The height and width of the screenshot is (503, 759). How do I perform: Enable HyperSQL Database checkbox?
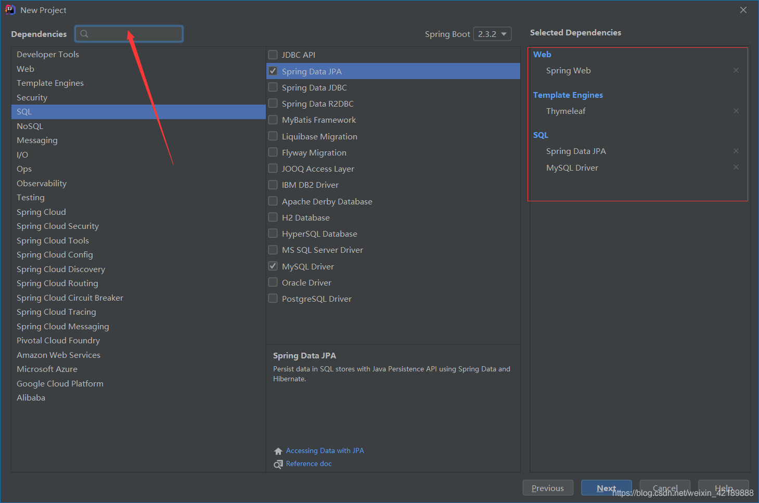coord(273,233)
